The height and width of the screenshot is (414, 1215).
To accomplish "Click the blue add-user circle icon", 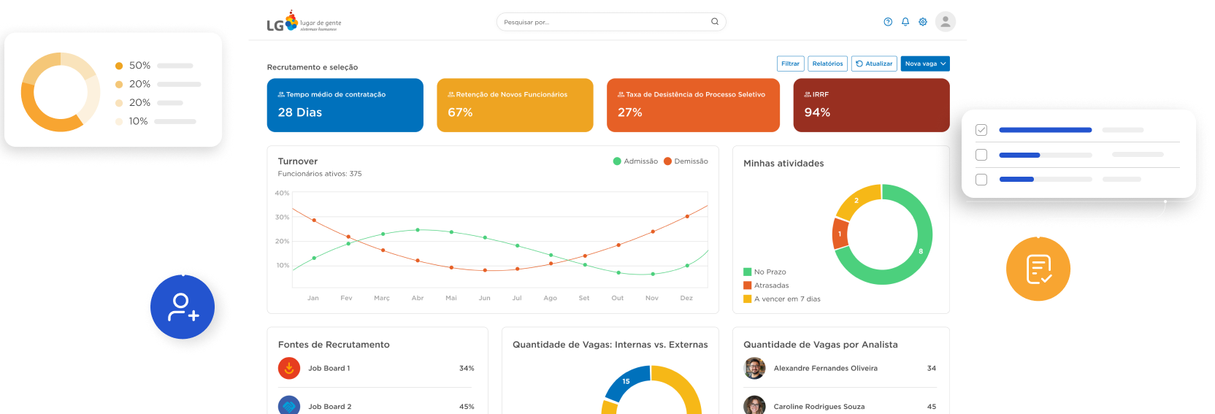I will 183,307.
